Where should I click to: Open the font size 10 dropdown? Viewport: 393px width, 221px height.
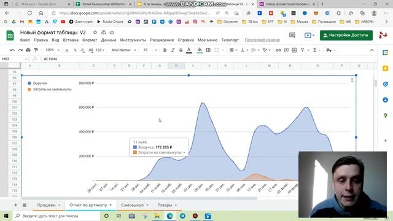tap(150, 50)
